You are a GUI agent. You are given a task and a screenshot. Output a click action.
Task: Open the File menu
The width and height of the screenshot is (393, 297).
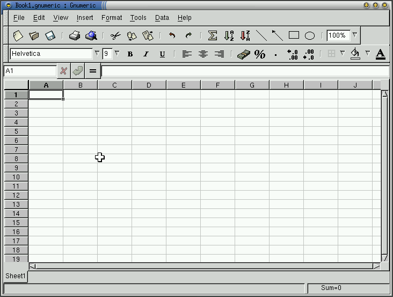pos(19,18)
